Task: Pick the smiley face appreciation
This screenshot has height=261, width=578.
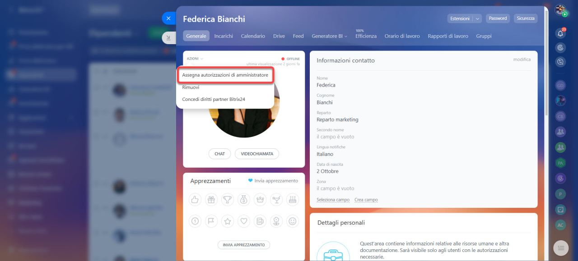Action: point(293,221)
